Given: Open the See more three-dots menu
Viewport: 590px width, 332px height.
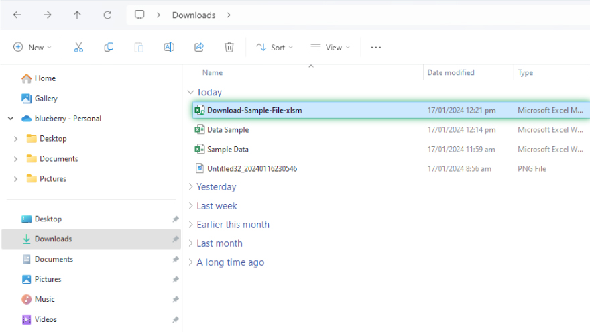Looking at the screenshot, I should coord(376,48).
